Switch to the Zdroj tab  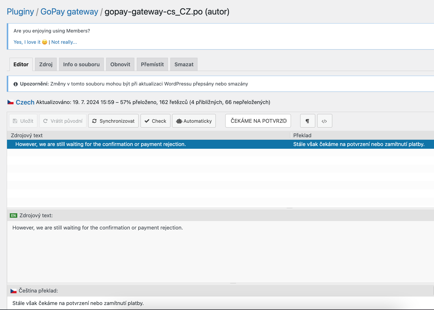[x=46, y=64]
